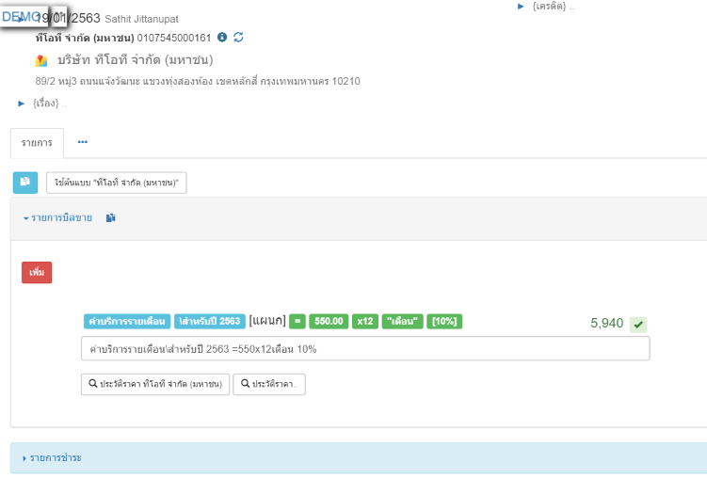Toggle the green checkmark next to 5,940
Image resolution: width=707 pixels, height=495 pixels.
[638, 325]
